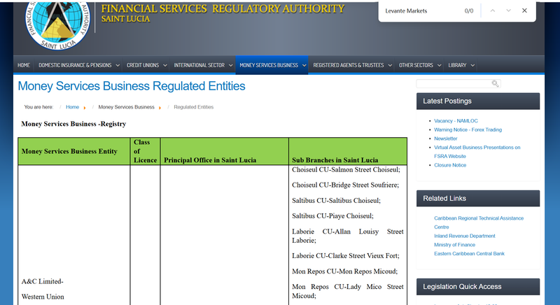The height and width of the screenshot is (305, 560).
Task: Open Inland Revenue Department link
Action: pos(464,236)
